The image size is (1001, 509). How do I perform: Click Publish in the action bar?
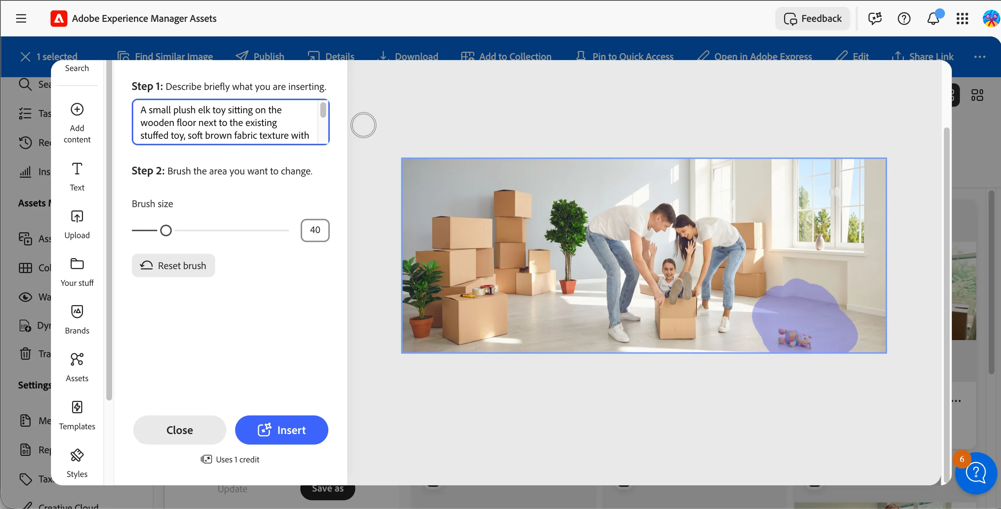260,57
